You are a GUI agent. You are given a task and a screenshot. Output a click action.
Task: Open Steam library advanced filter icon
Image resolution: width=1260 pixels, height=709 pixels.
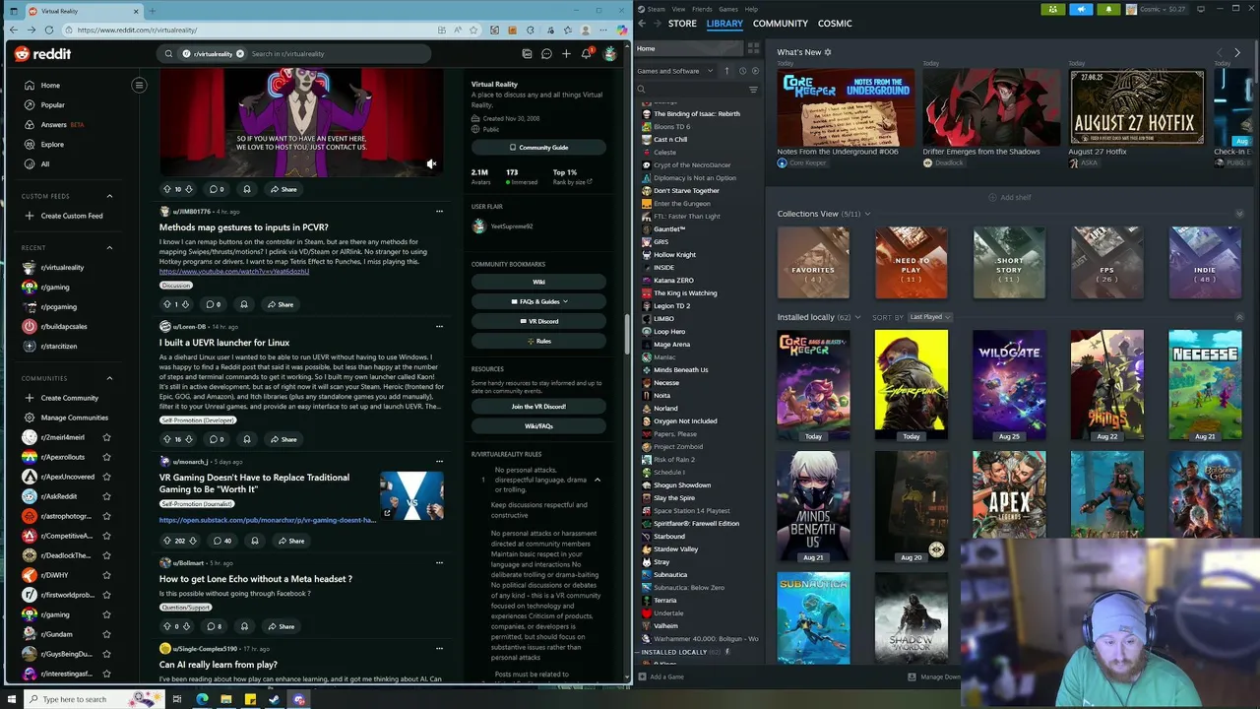[x=753, y=90]
